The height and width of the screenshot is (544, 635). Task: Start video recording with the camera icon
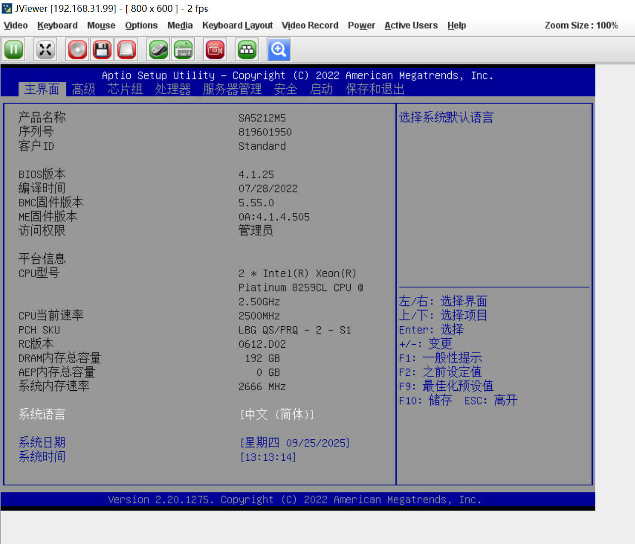coord(215,50)
